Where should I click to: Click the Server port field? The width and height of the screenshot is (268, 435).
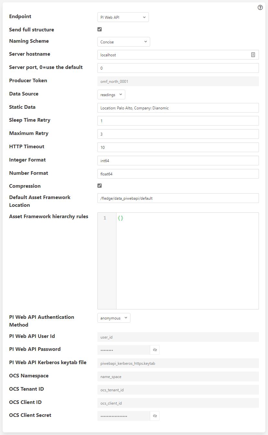[x=178, y=68]
